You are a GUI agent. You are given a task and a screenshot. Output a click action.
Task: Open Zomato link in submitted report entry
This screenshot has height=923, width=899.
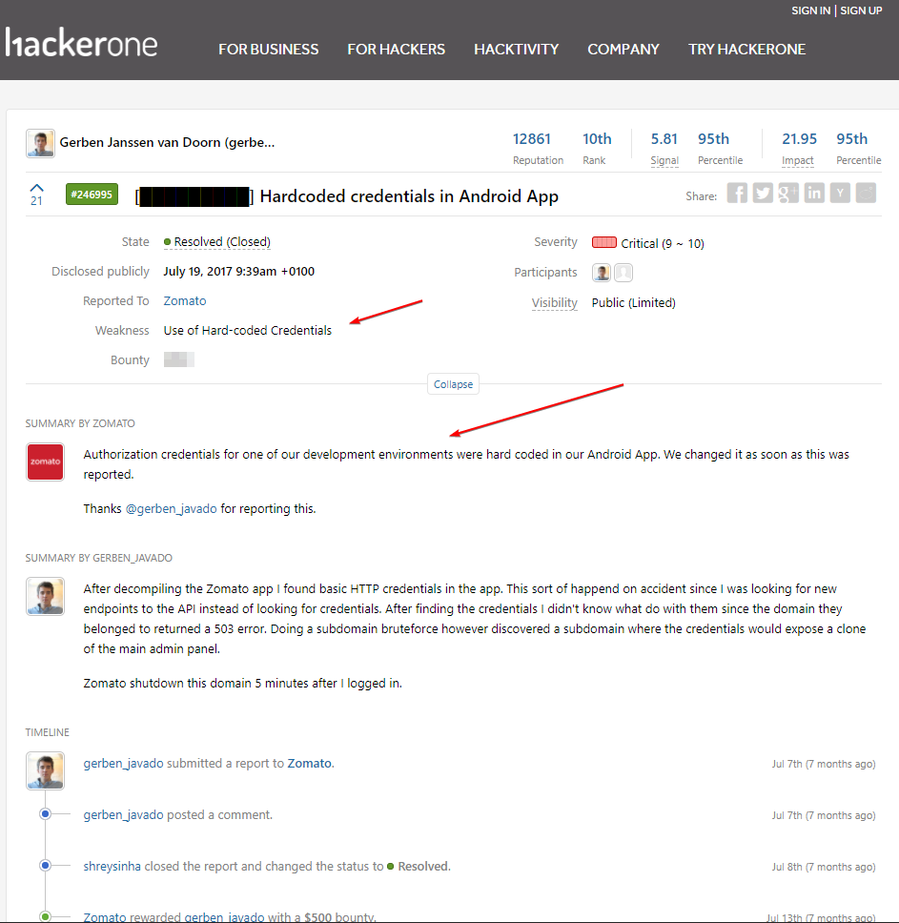point(310,764)
